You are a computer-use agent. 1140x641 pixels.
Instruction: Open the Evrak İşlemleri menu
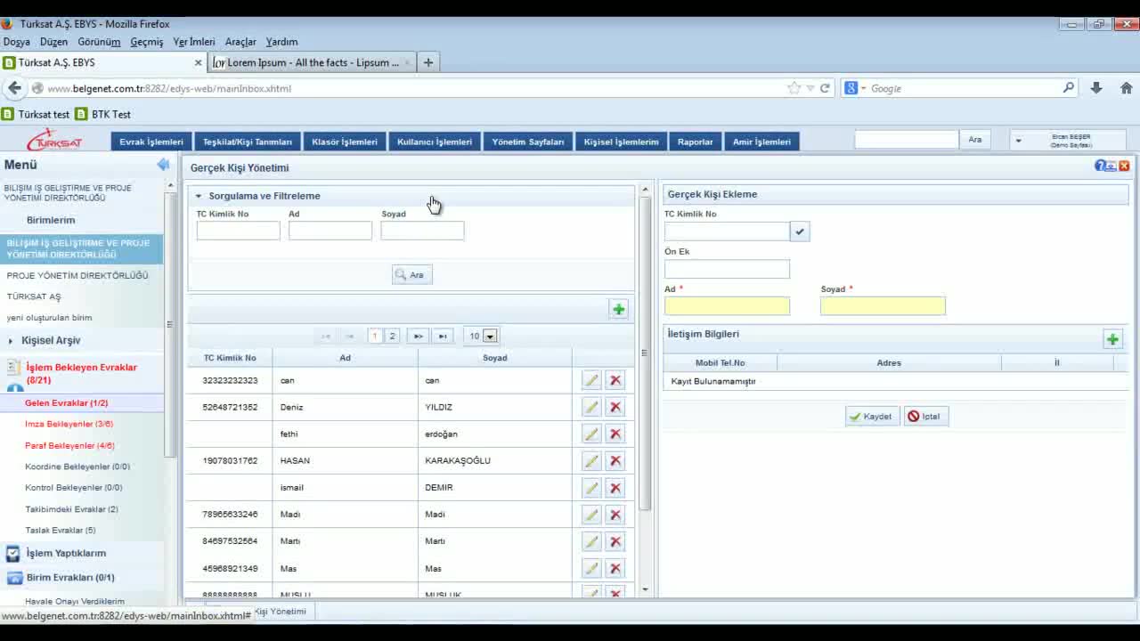tap(151, 142)
